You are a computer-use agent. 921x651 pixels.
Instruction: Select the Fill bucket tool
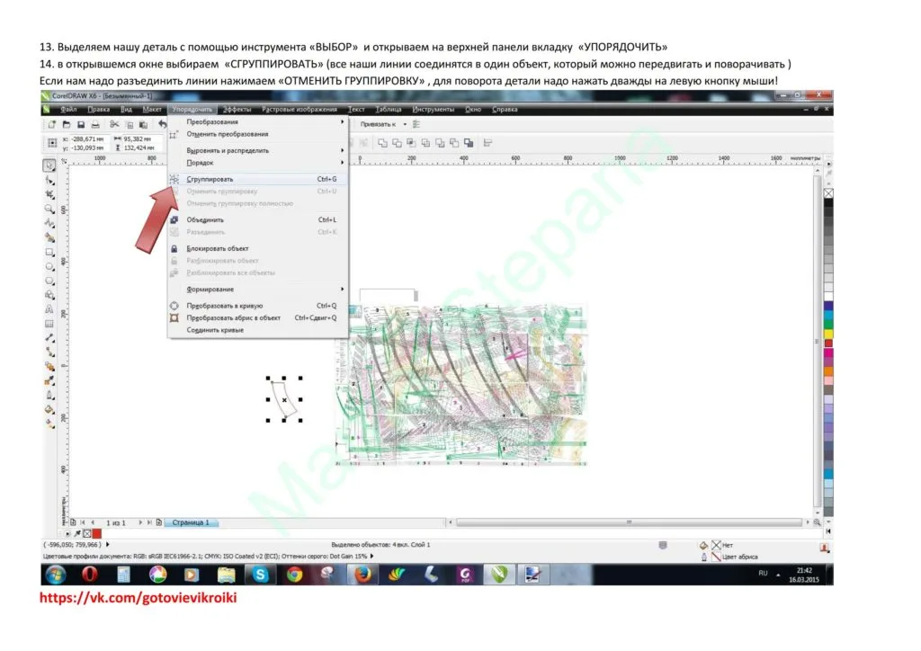coord(49,410)
